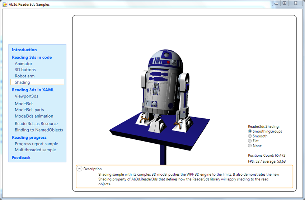Open the Multithreaded sample

(x=35, y=150)
